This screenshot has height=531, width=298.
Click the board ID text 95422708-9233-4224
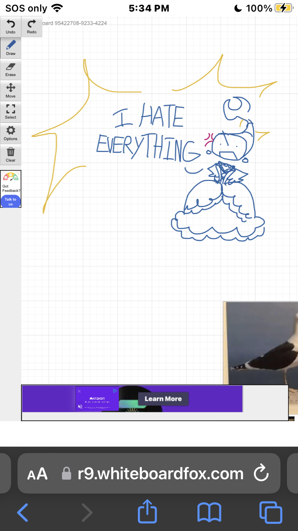point(81,23)
